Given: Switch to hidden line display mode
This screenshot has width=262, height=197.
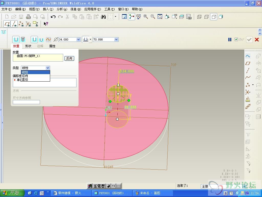Looking at the screenshot, I should 206,17.
